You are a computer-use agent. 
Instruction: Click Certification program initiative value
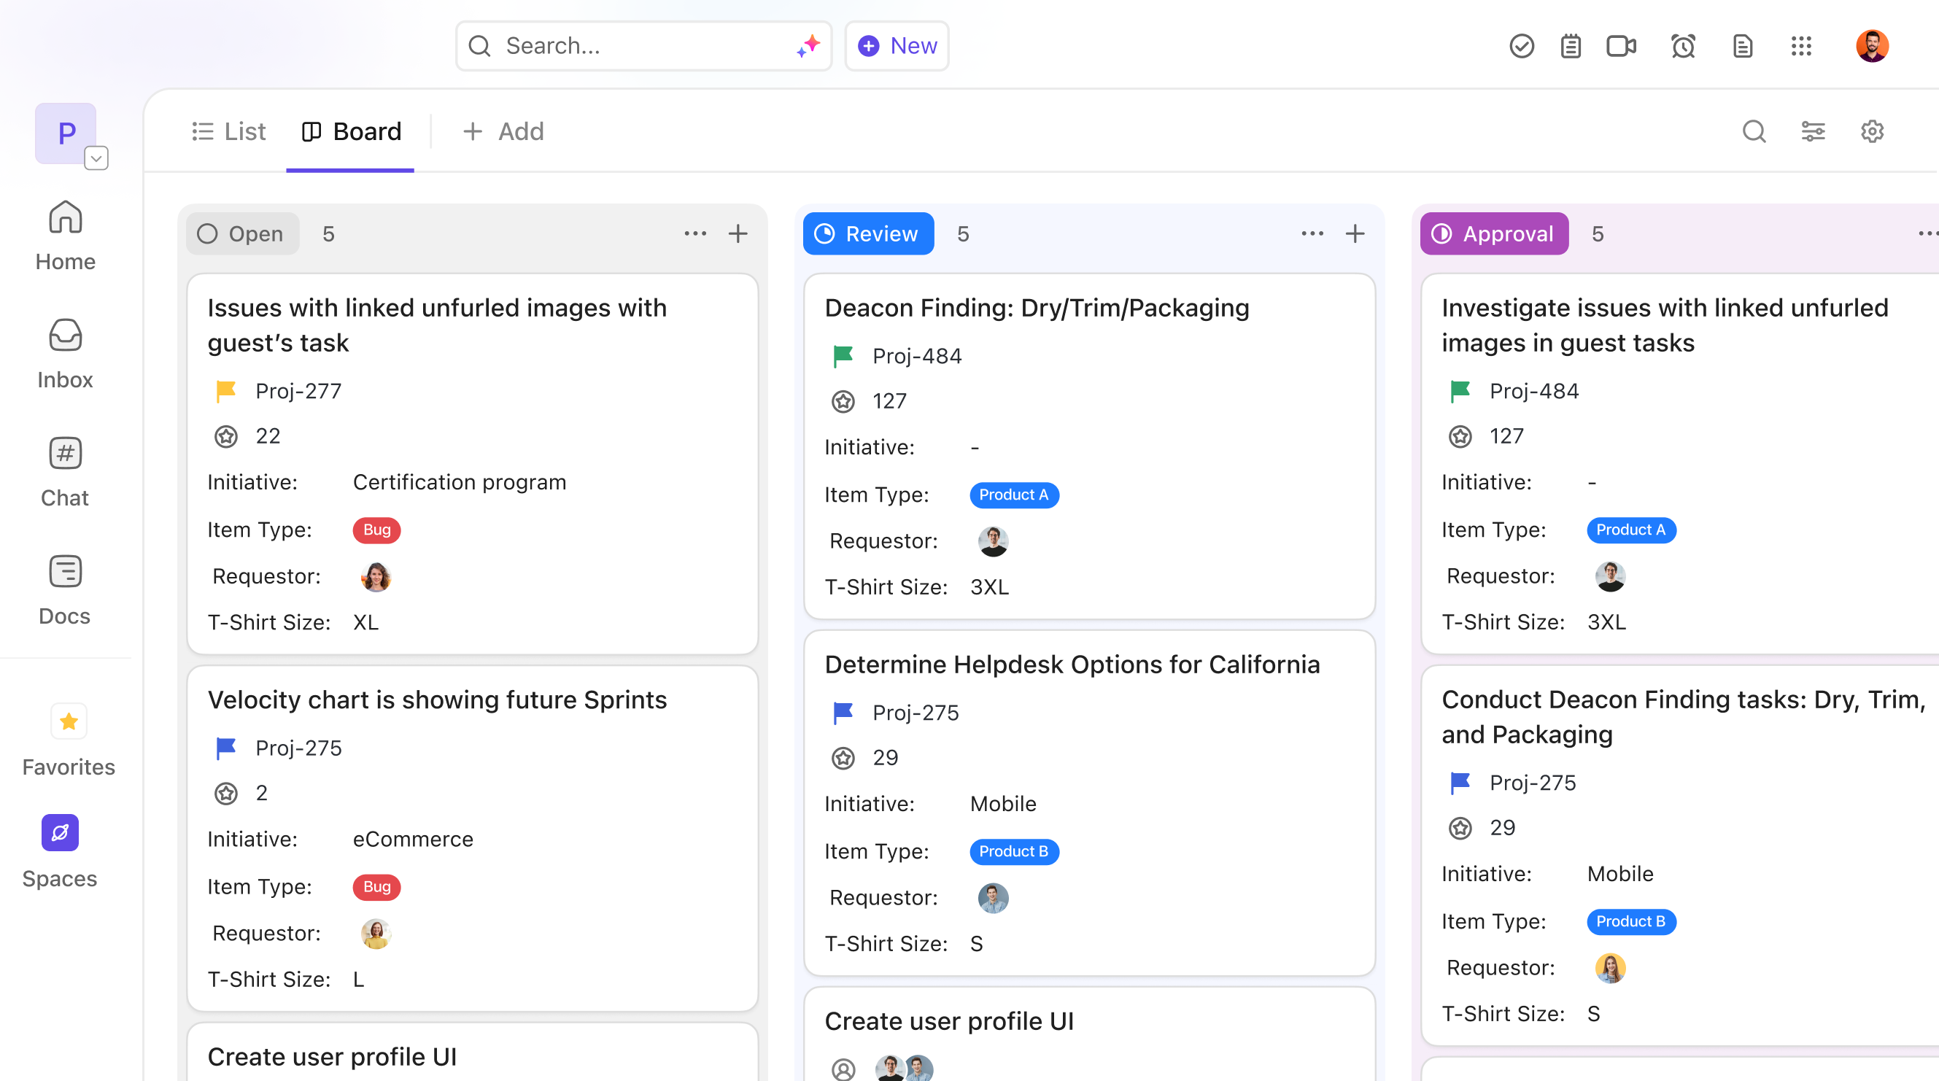tap(459, 482)
